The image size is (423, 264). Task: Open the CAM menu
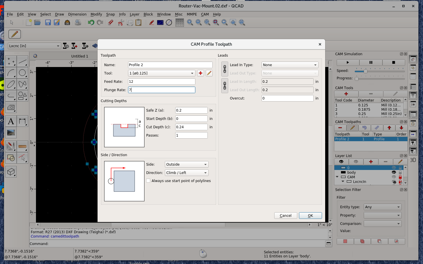[x=205, y=14]
